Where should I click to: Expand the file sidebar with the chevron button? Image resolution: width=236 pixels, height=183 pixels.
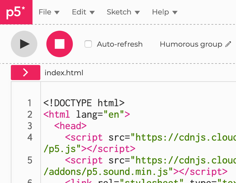(26, 73)
